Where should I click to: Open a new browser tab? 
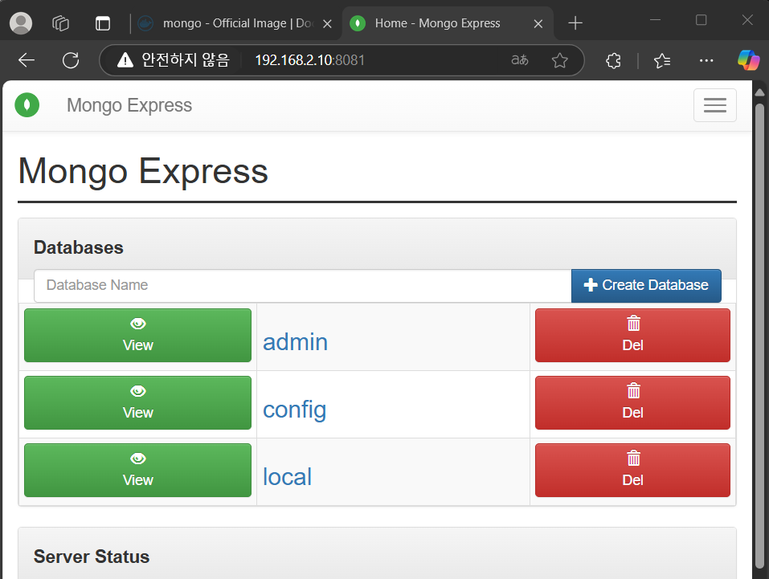pos(575,23)
